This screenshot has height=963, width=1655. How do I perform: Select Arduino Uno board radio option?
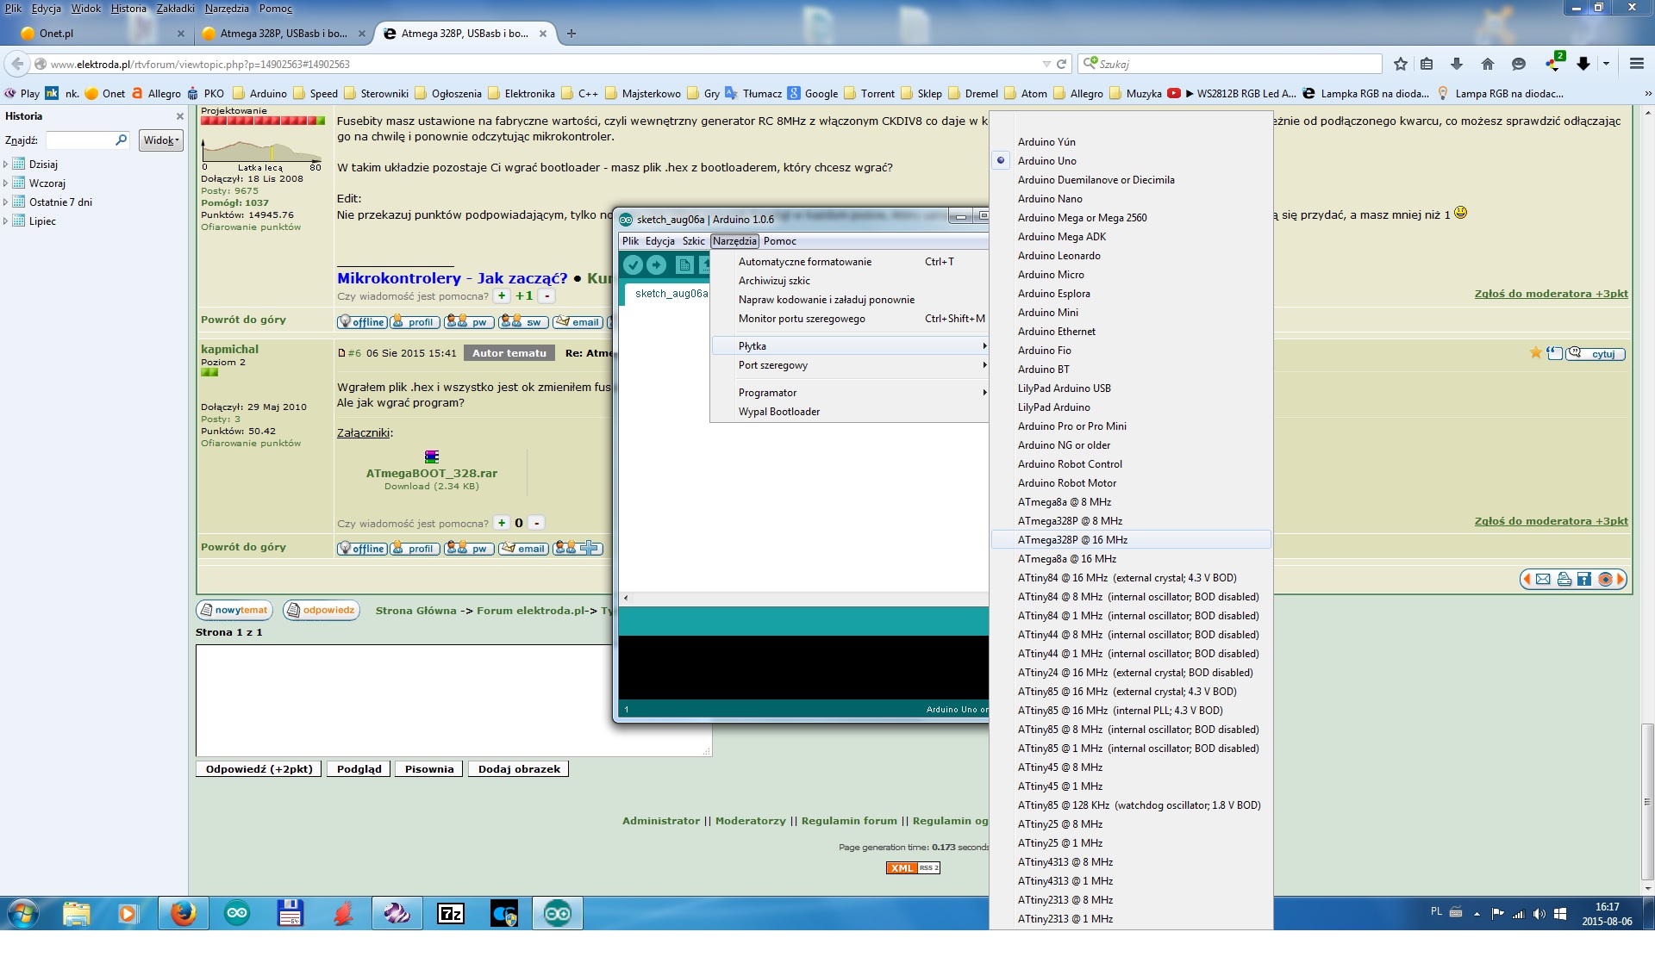1046,161
